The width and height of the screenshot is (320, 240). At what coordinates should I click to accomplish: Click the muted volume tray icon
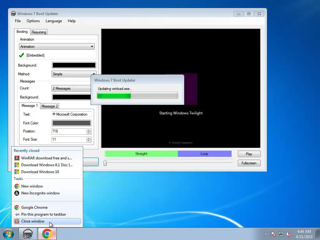(288, 234)
